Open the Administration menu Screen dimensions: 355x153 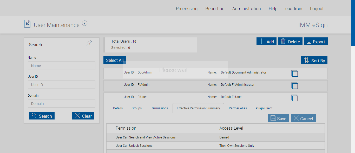click(x=247, y=9)
